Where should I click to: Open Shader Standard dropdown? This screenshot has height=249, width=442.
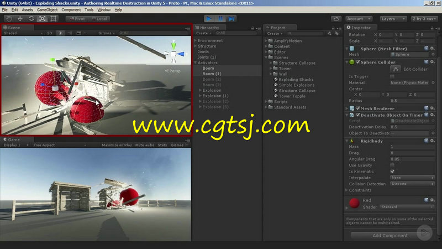407,207
